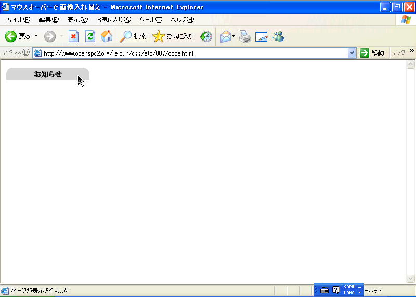The width and height of the screenshot is (416, 297).
Task: Click the KANA indicator on language bar
Action: tap(349, 293)
